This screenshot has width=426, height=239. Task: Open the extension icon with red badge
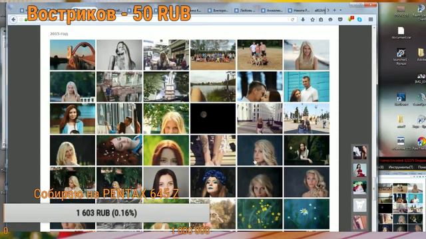click(351, 19)
